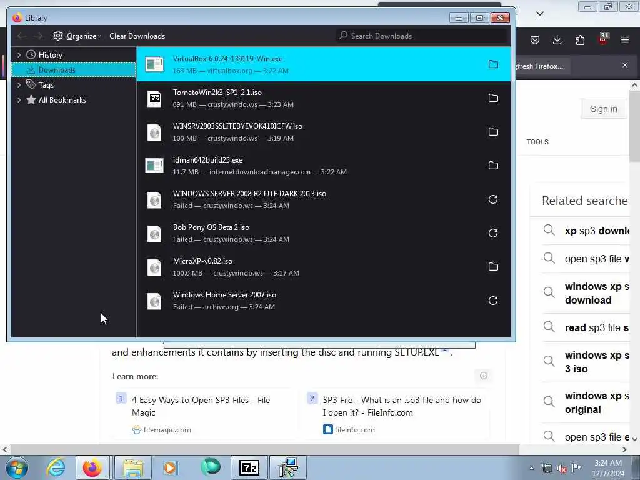
Task: Expand the All Bookmarks tree node
Action: [x=19, y=100]
